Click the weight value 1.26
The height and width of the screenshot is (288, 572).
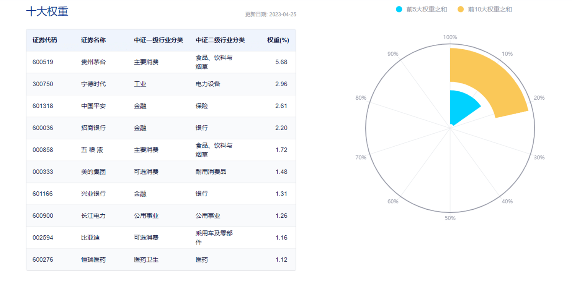click(x=281, y=216)
